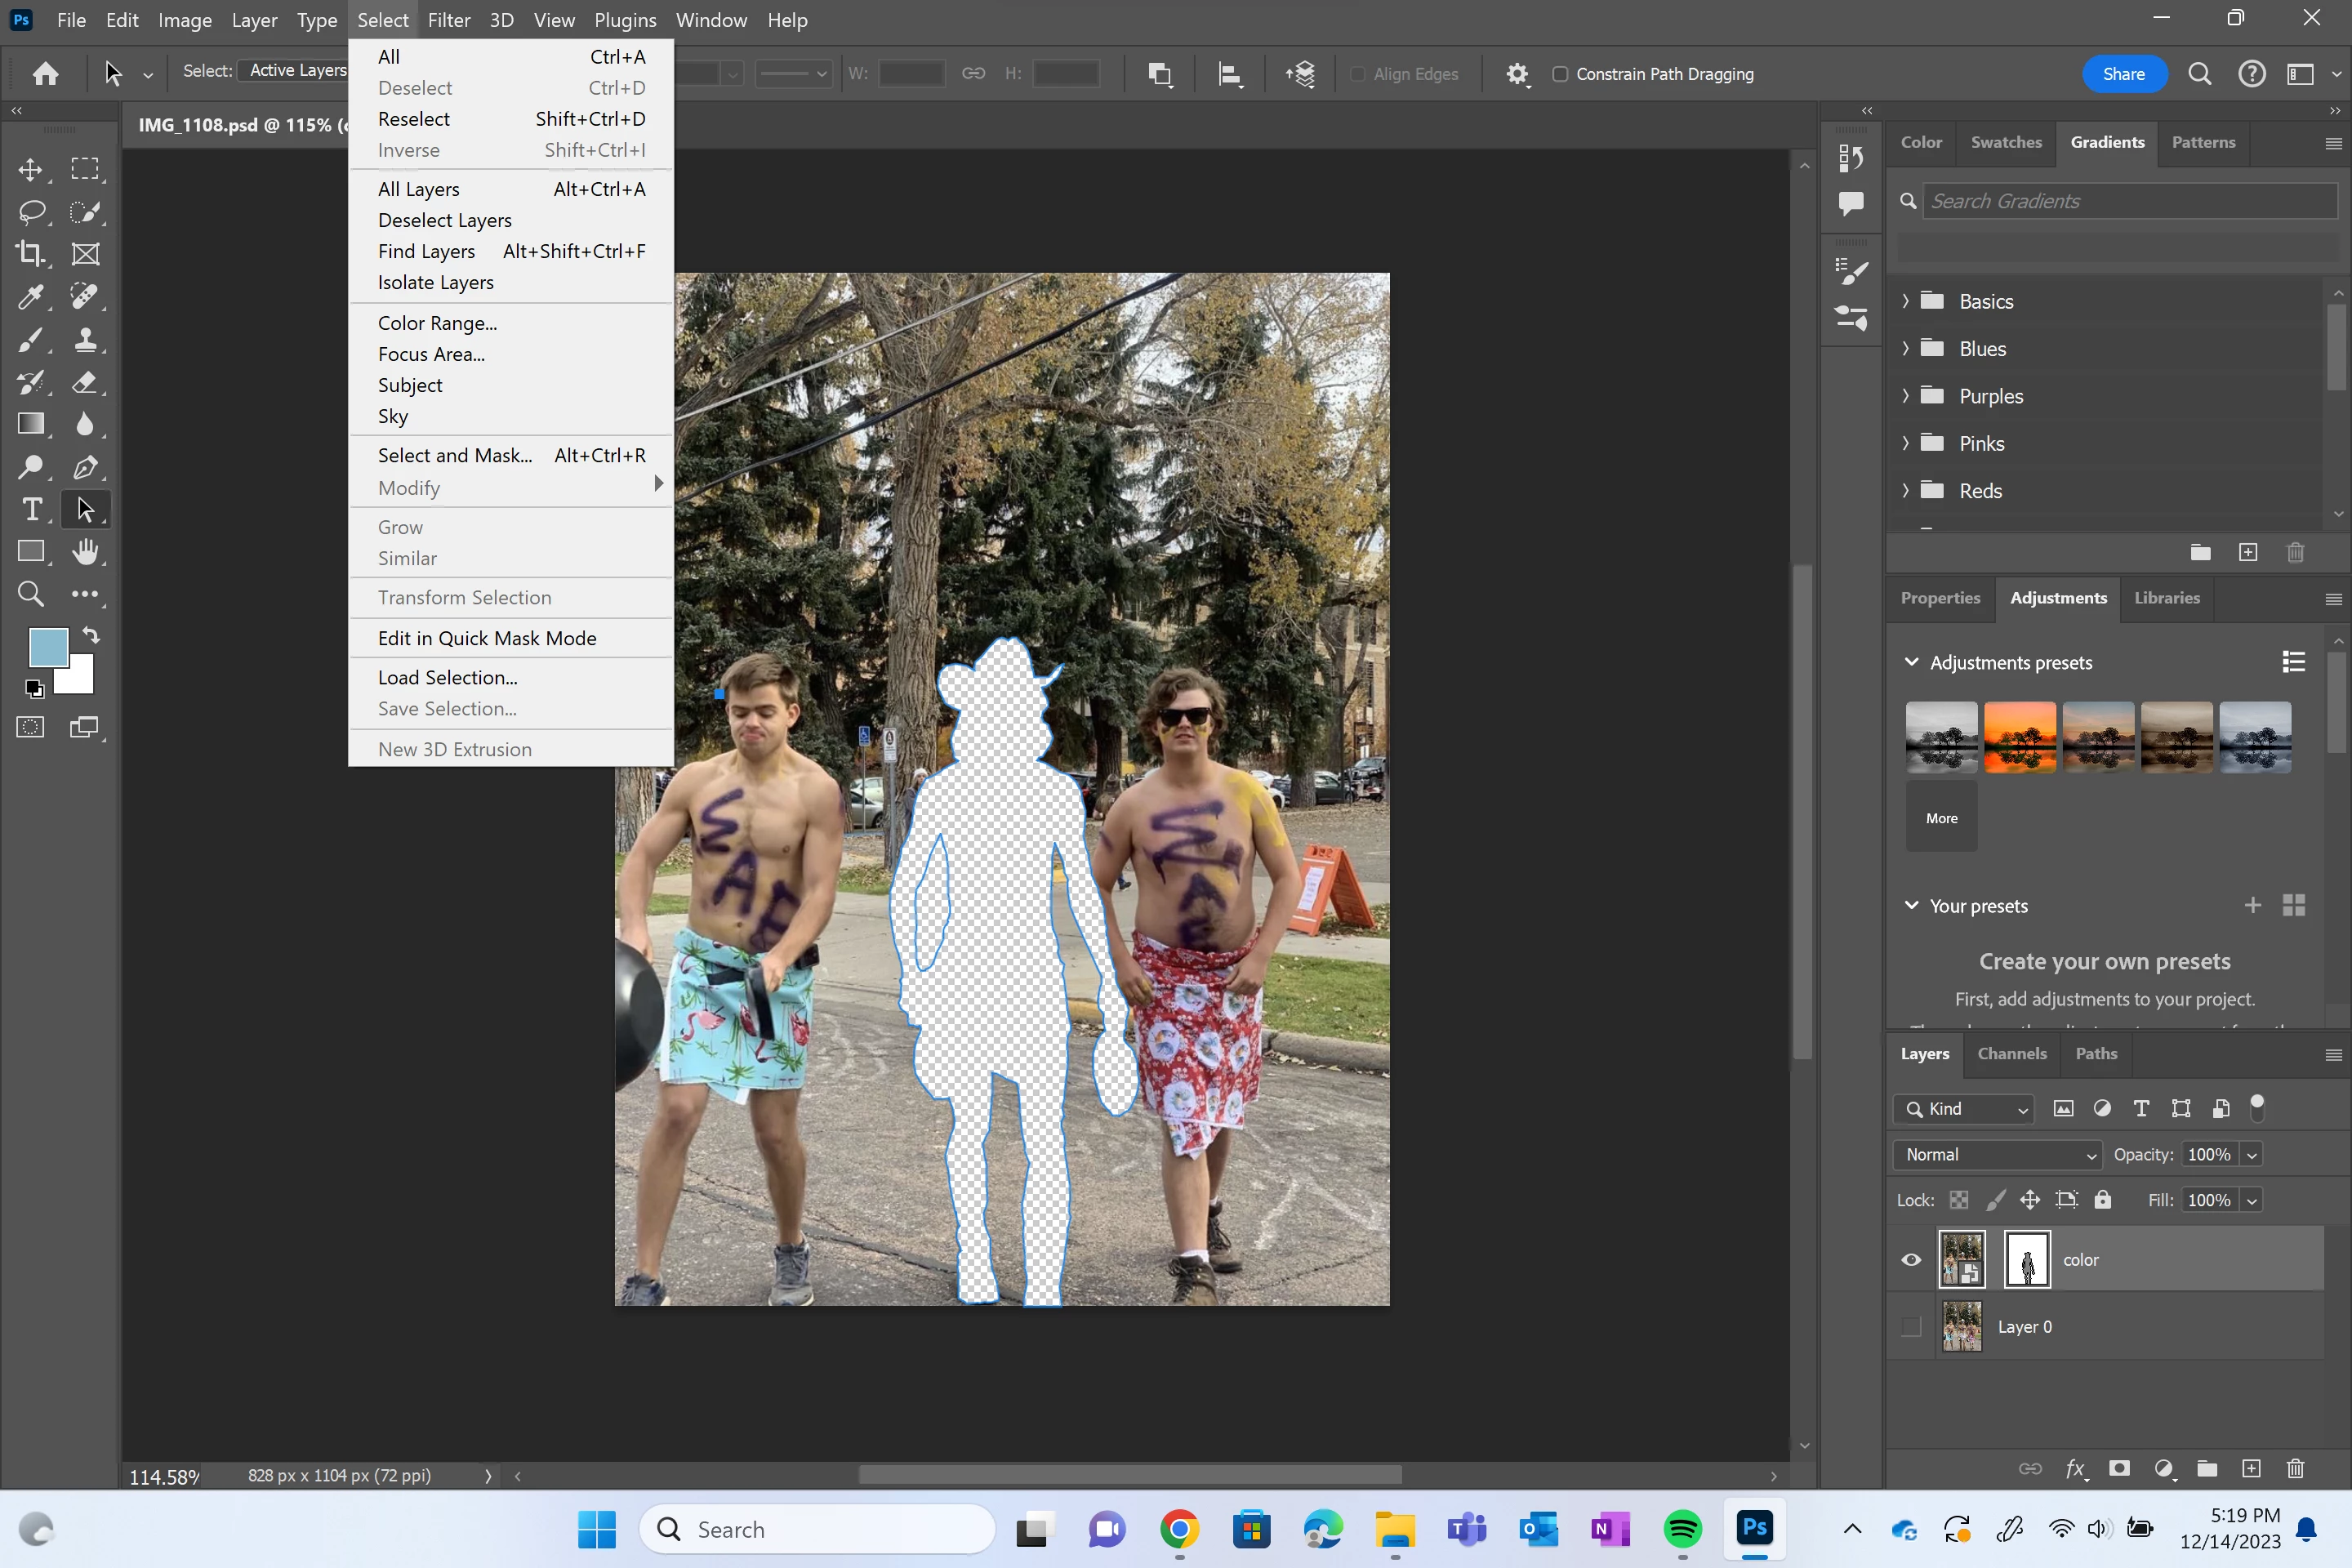The height and width of the screenshot is (1568, 2352).
Task: Click the Add layer mask icon
Action: pyautogui.click(x=2119, y=1468)
